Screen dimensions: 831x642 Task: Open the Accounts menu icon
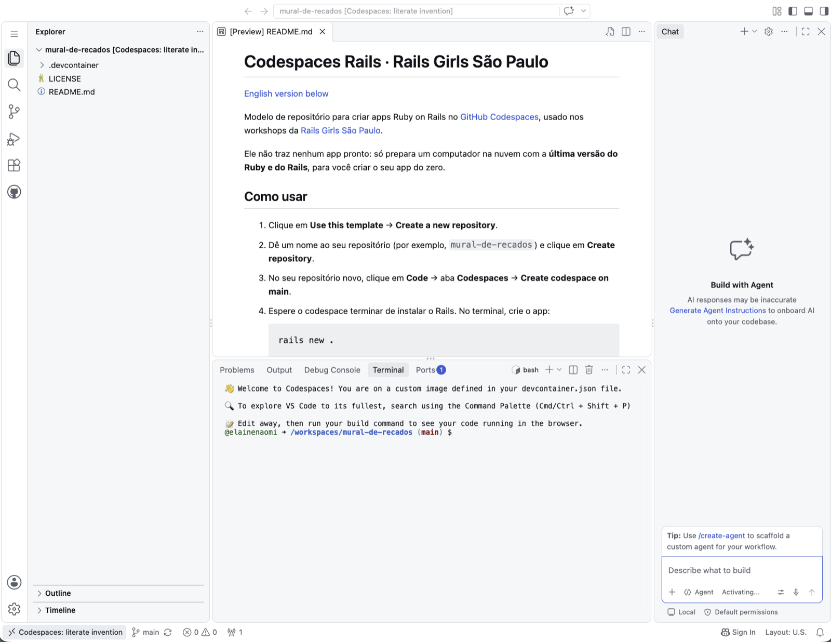[x=14, y=582]
